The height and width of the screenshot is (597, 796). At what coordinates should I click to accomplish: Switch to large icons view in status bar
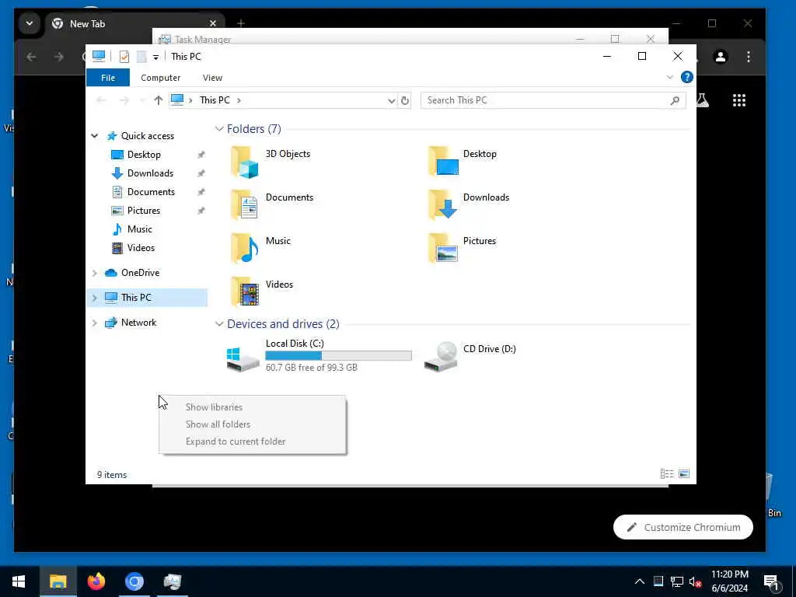684,473
